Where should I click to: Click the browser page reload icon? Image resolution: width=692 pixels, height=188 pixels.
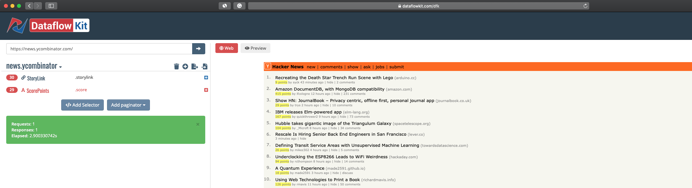click(x=585, y=6)
